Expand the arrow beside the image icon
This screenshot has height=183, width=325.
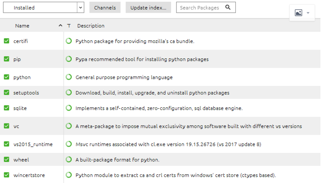pos(308,13)
